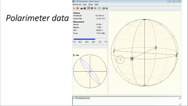The width and height of the screenshot is (188, 106).
Task: Click the -40.0 power scale label
Action: 87,42
